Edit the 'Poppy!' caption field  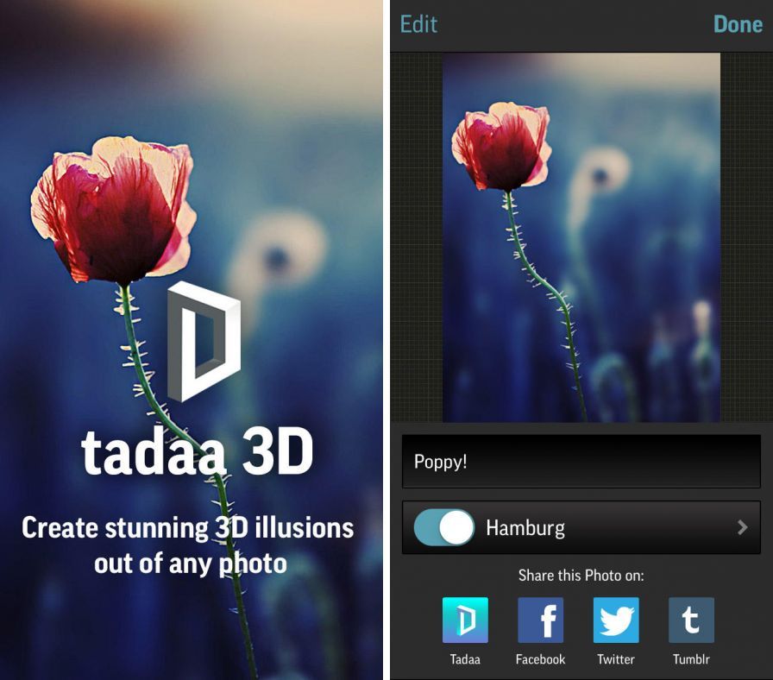pos(581,462)
